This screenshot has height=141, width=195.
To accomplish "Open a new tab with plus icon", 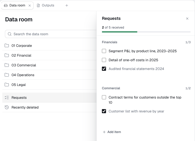I will [x=67, y=5].
